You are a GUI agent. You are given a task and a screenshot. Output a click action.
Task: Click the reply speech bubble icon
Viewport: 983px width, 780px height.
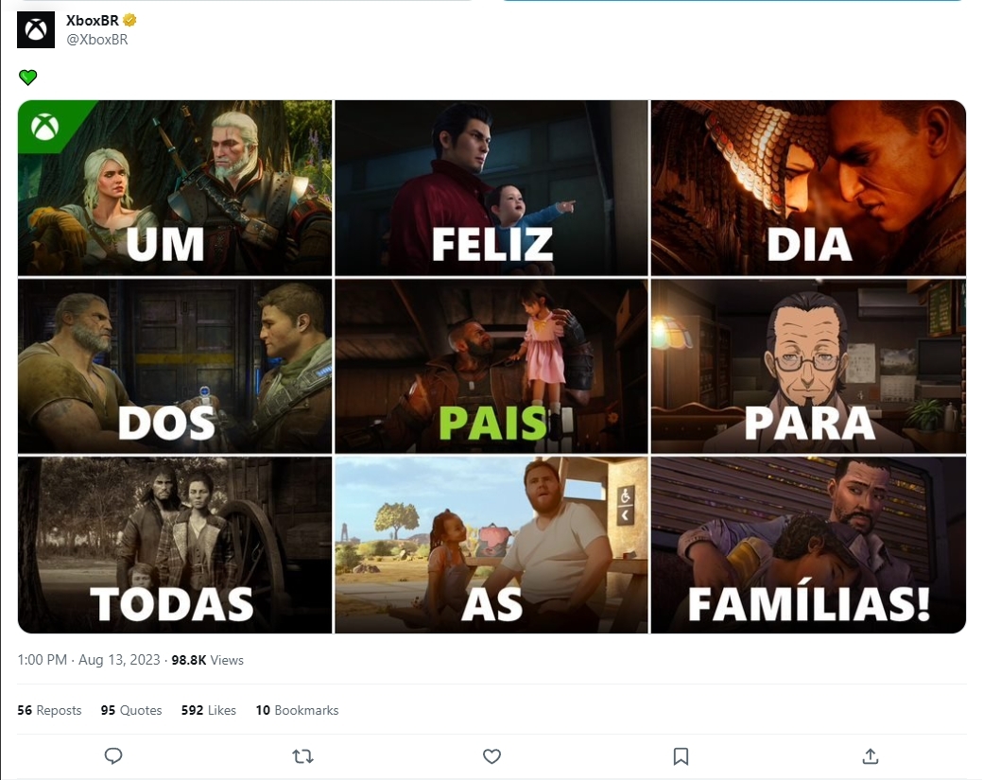click(x=113, y=756)
